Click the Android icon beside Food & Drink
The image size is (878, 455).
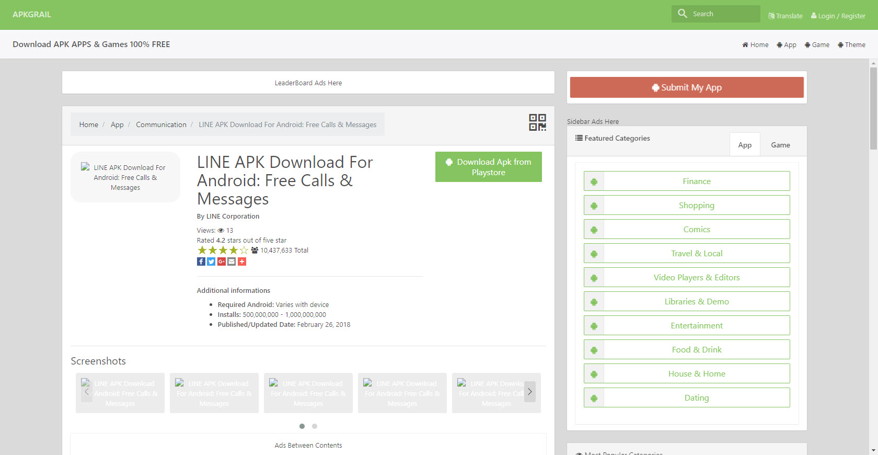[594, 350]
